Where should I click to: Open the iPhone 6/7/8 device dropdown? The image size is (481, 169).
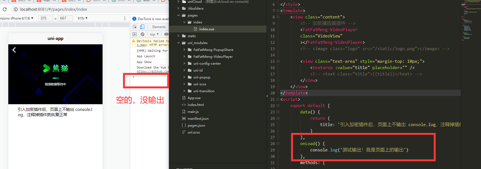click(17, 18)
